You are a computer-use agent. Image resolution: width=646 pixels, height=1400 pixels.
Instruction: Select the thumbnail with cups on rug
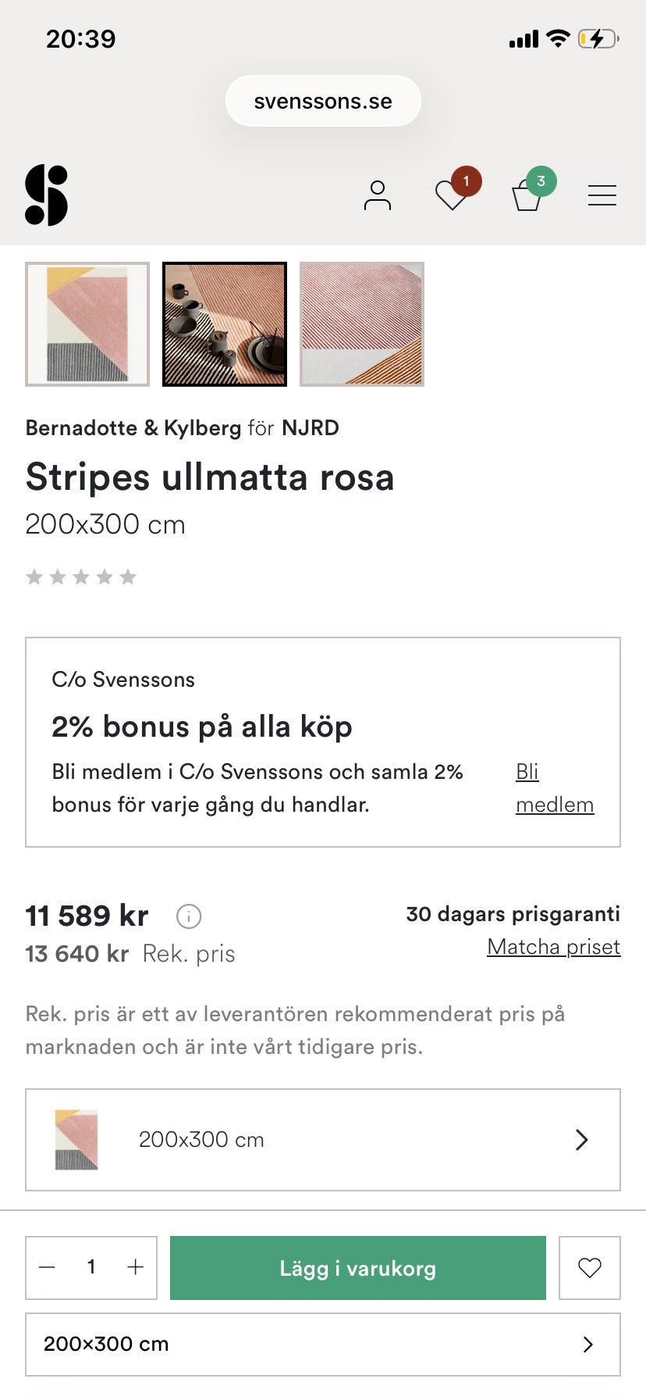point(225,324)
